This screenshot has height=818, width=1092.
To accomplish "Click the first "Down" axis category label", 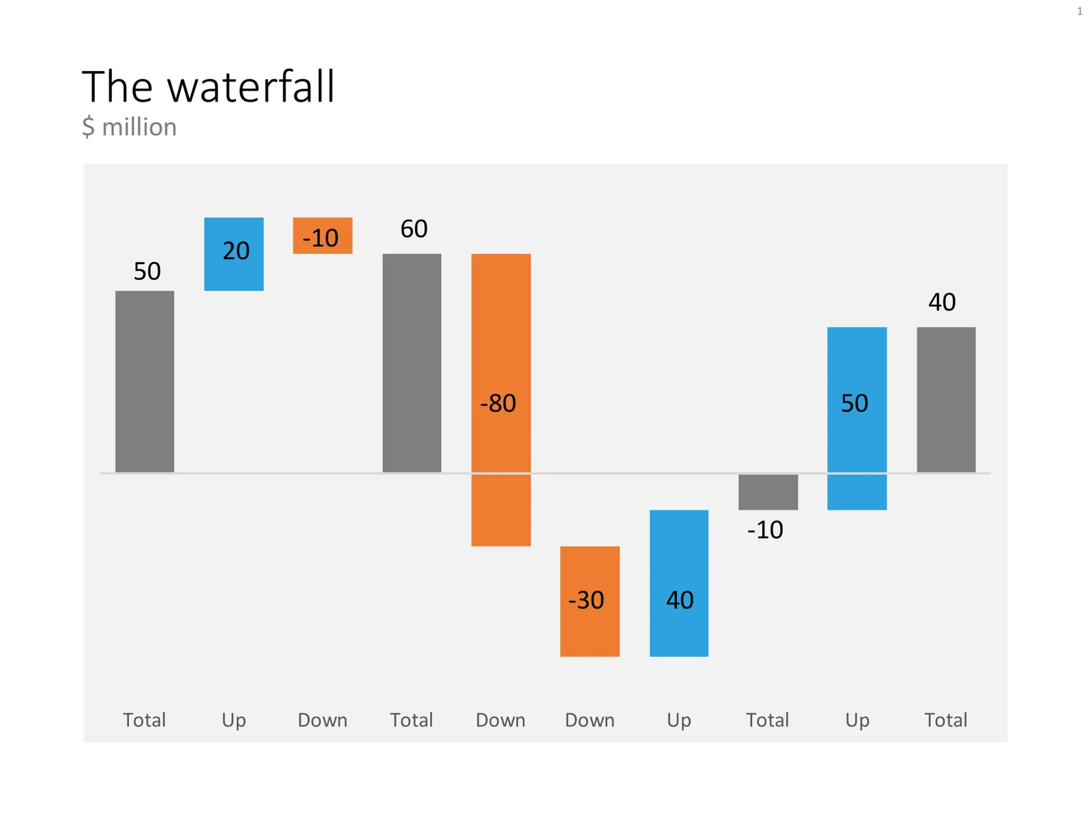I will point(323,720).
